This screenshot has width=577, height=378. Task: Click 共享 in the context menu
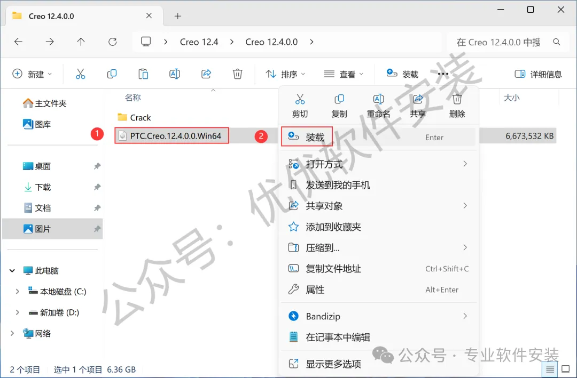point(418,106)
